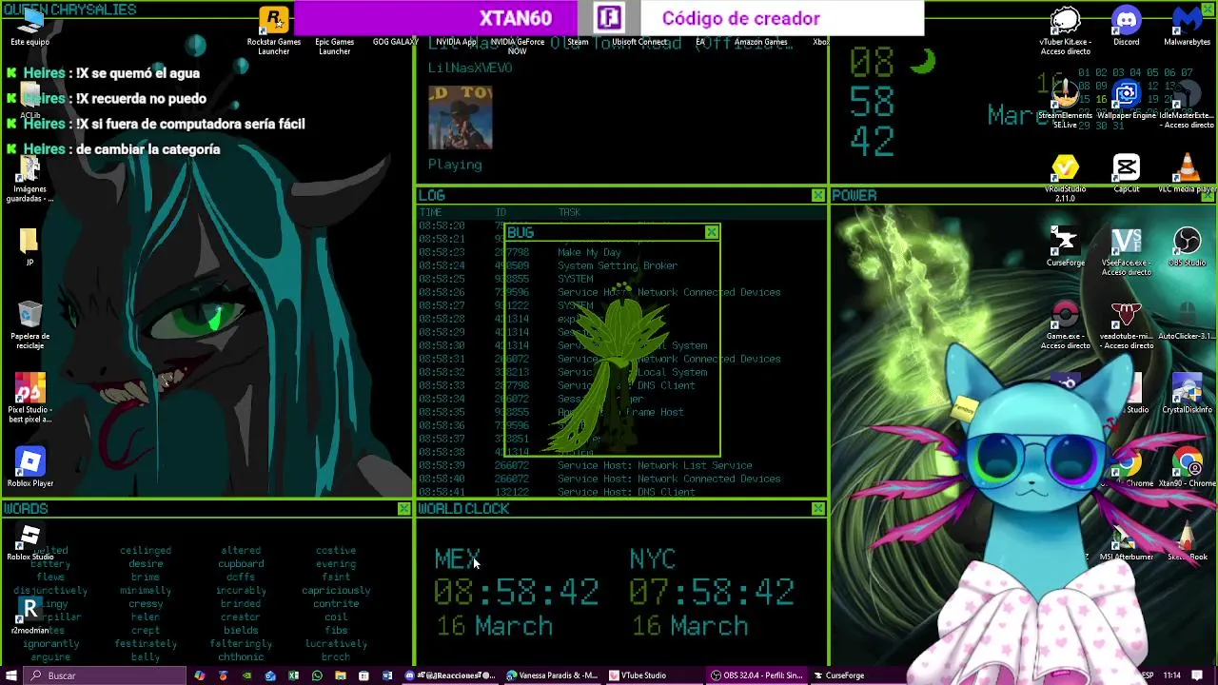Click the Windows Start button
1218x685 pixels.
click(12, 675)
